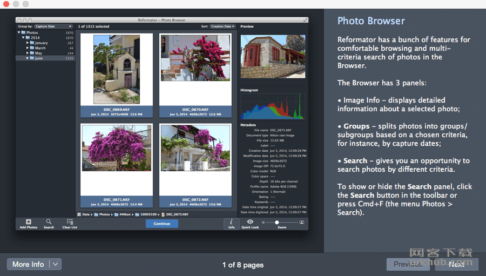
Task: Expand the January folder triangle
Action: (x=28, y=43)
